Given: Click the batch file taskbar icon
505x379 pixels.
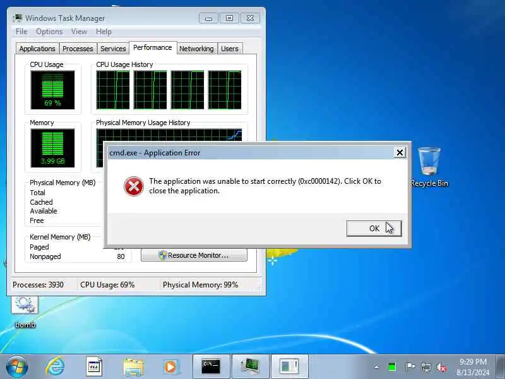Looking at the screenshot, I should click(94, 367).
